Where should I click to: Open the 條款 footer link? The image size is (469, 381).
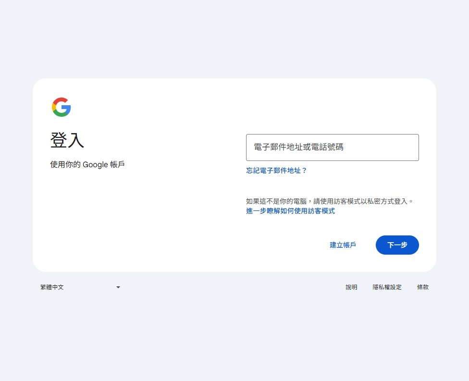423,287
